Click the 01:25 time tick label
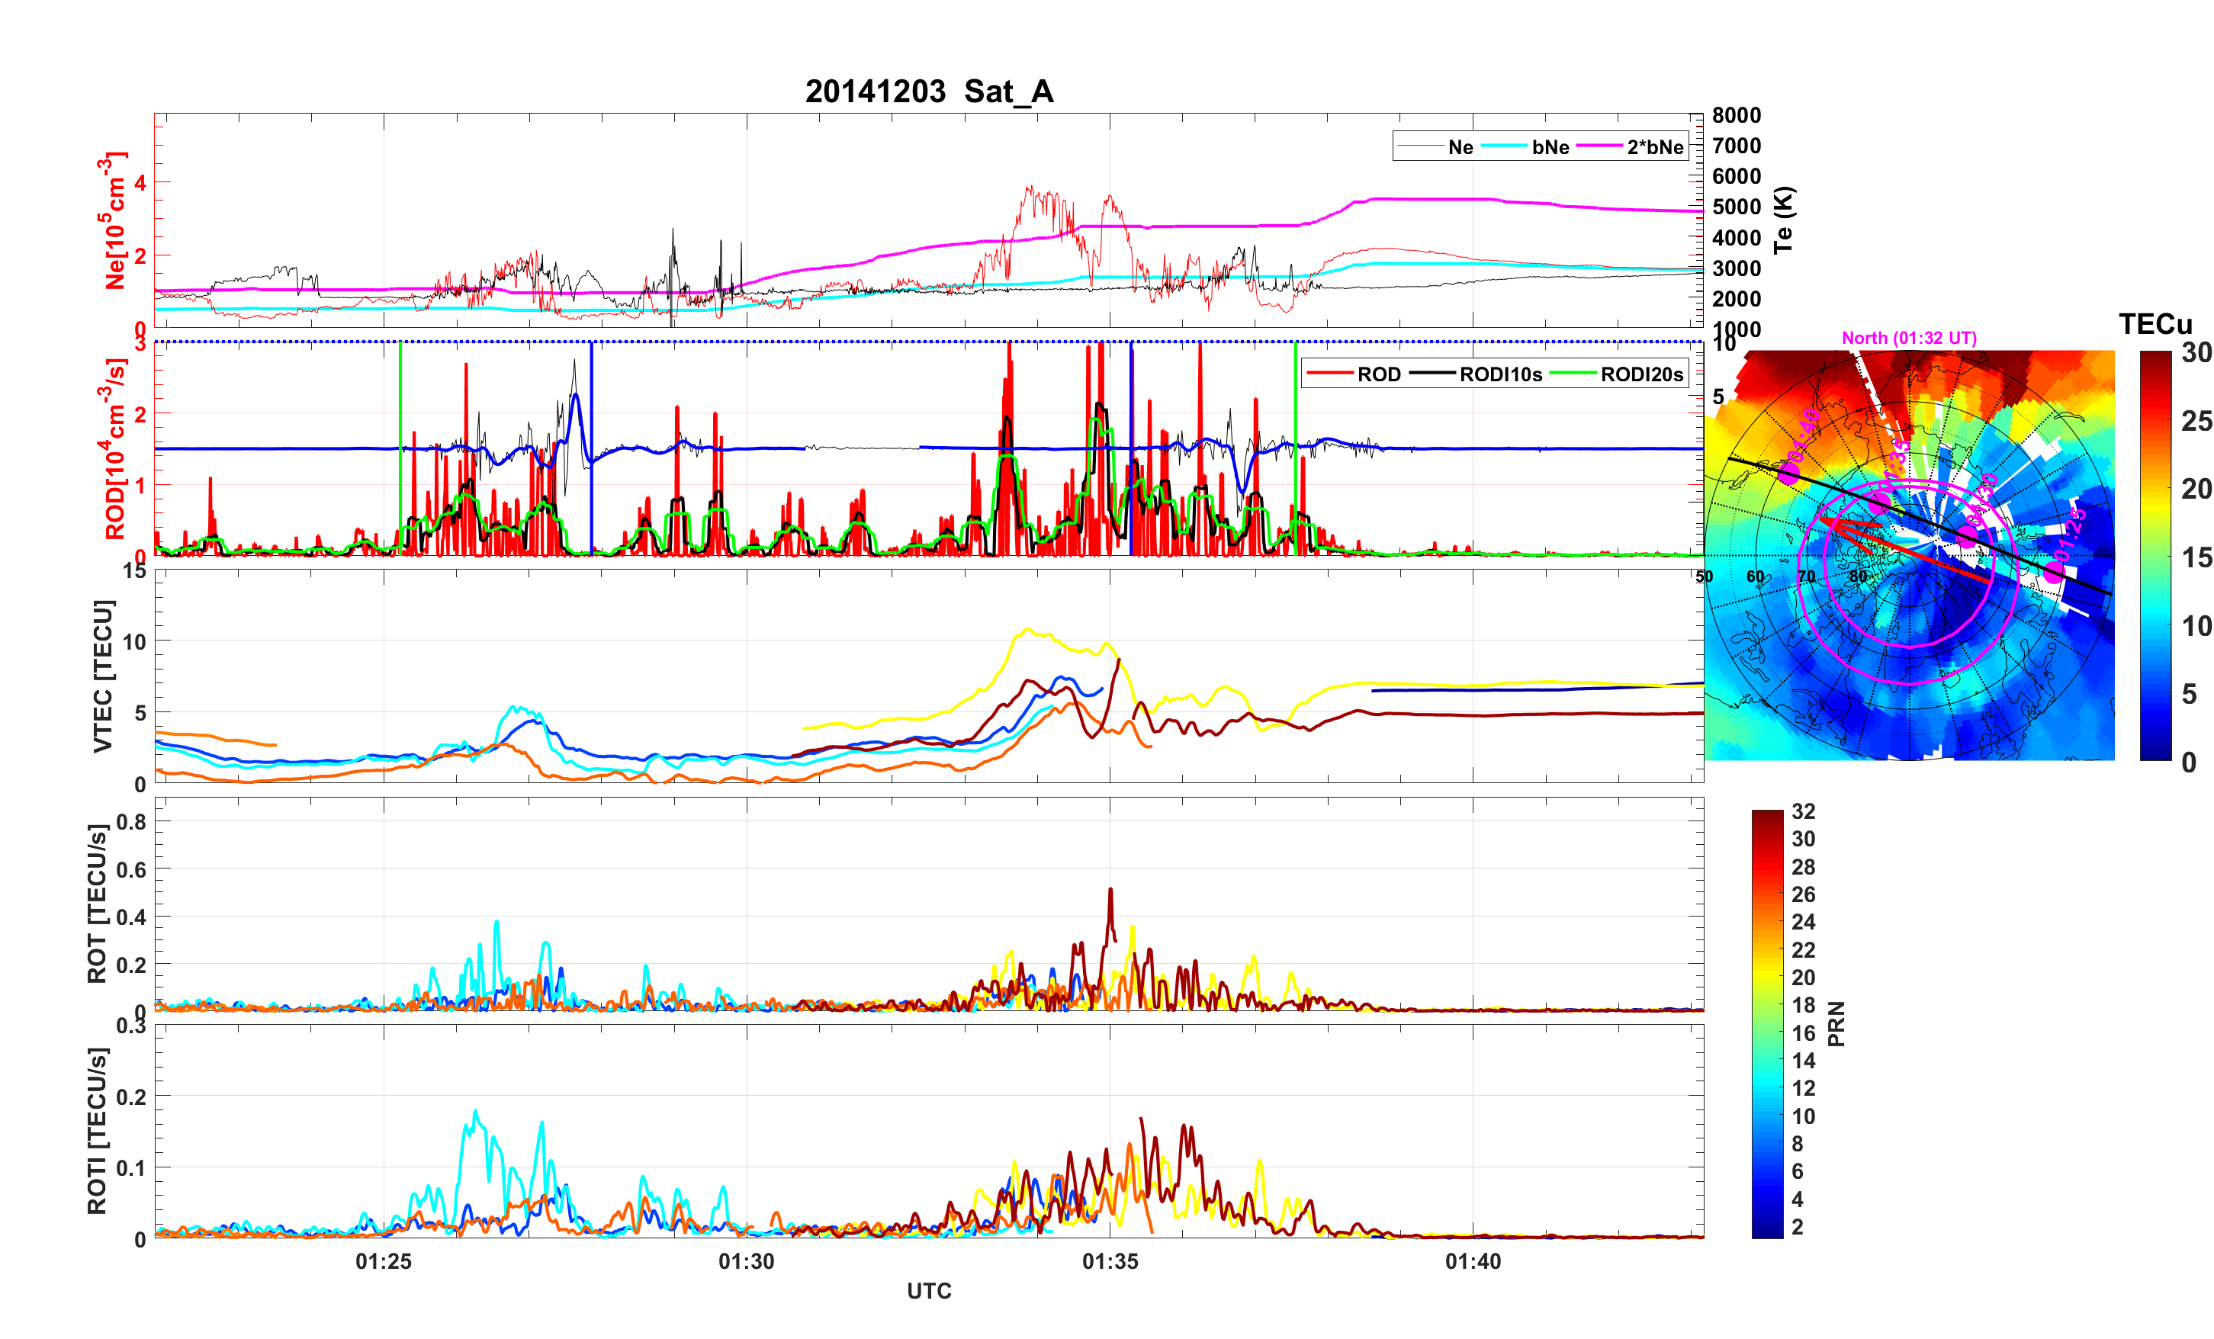The image size is (2214, 1339). coord(384,1262)
